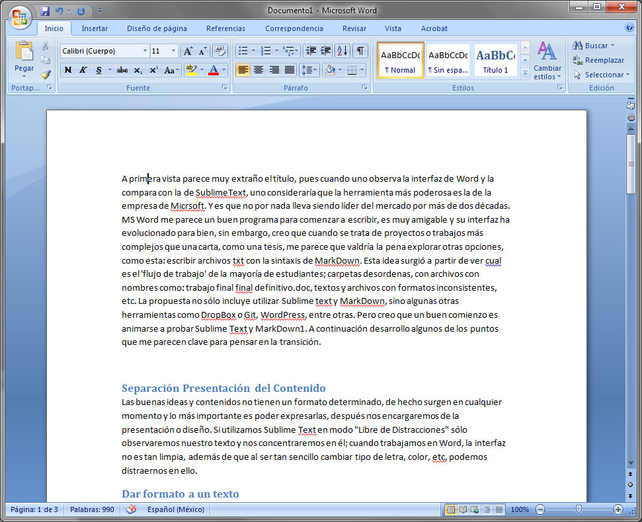The height and width of the screenshot is (522, 642).
Task: Open the numbered list dropdown
Action: pyautogui.click(x=276, y=51)
